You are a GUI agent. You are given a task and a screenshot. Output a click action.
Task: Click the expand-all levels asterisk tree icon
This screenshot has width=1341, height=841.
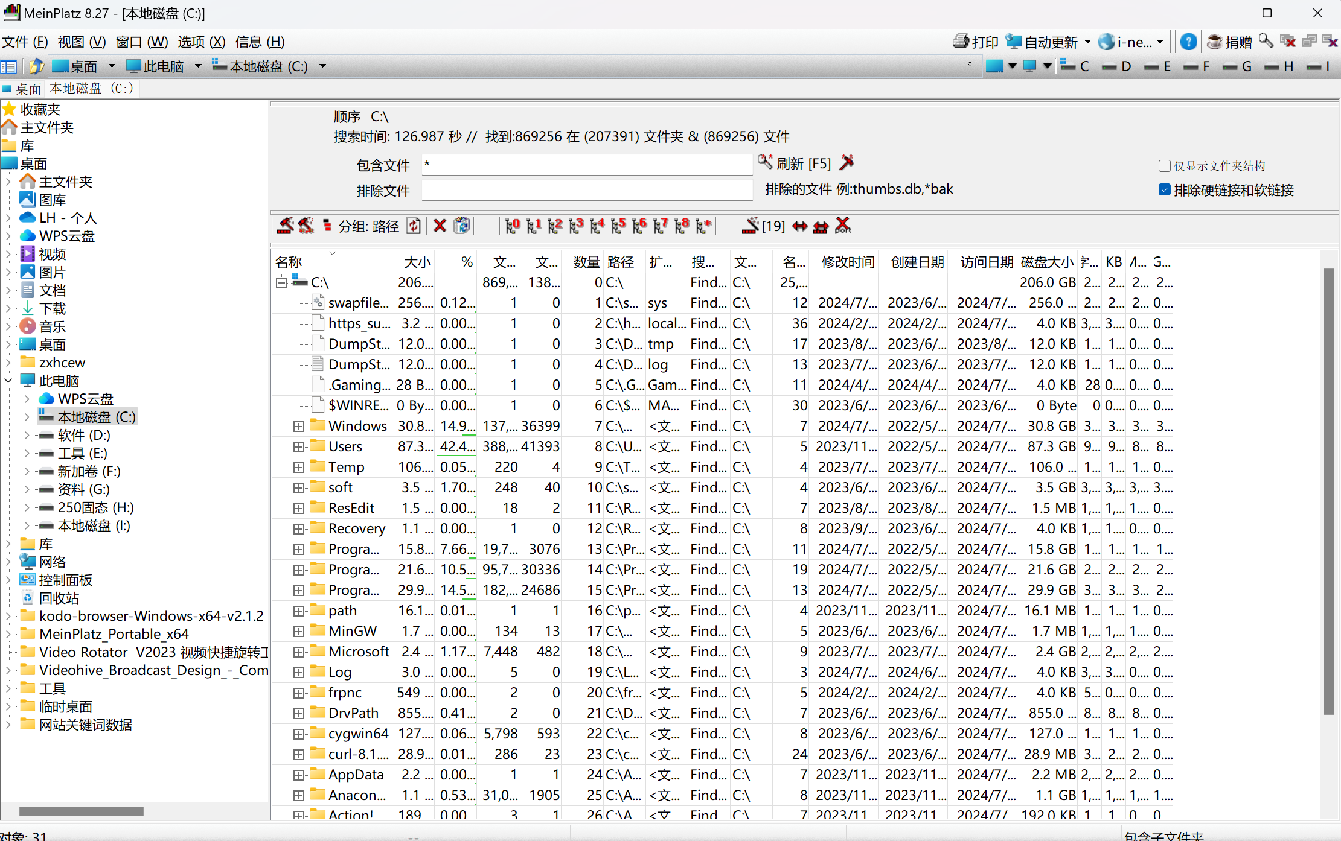pyautogui.click(x=703, y=226)
